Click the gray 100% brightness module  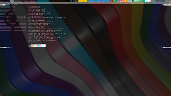pyautogui.click(x=130, y=1)
